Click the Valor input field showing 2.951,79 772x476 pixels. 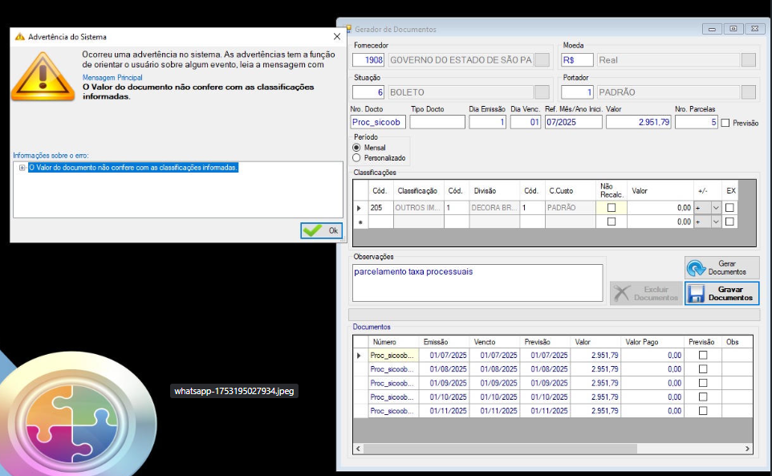(638, 122)
